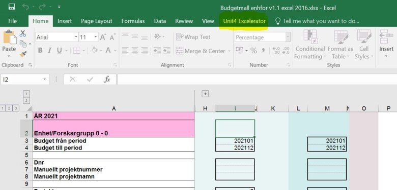This screenshot has width=397, height=190.
Task: Open Font settings dialog launcher
Action: point(115,65)
